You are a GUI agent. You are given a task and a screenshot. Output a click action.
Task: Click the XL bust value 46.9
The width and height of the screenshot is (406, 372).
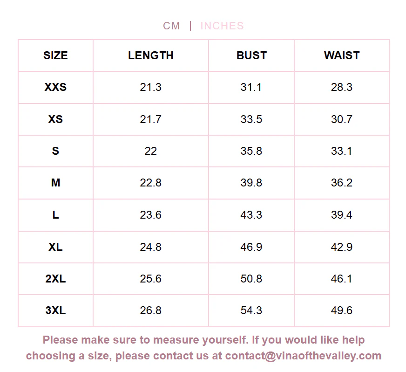pos(251,247)
